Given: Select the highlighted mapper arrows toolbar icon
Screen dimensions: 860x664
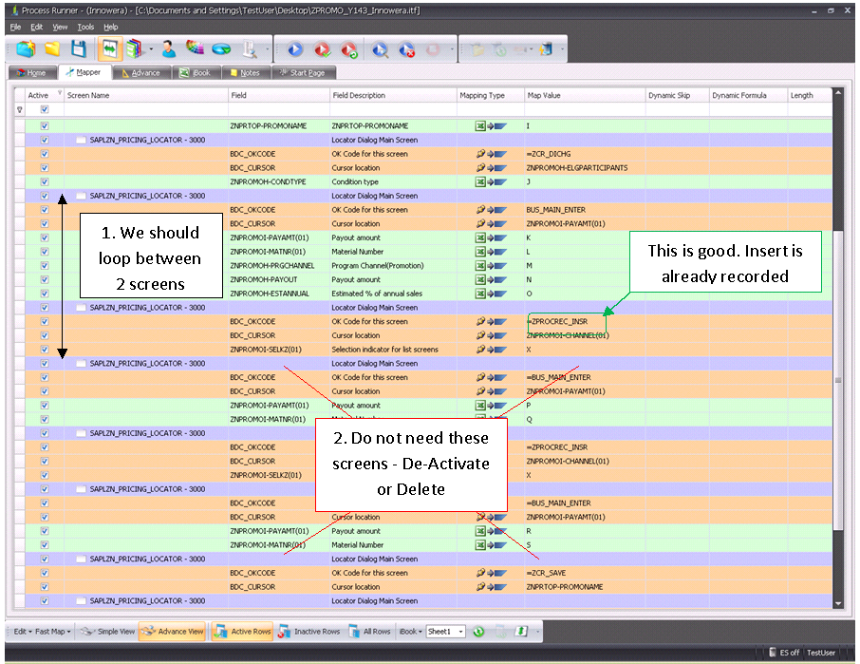Looking at the screenshot, I should 109,48.
